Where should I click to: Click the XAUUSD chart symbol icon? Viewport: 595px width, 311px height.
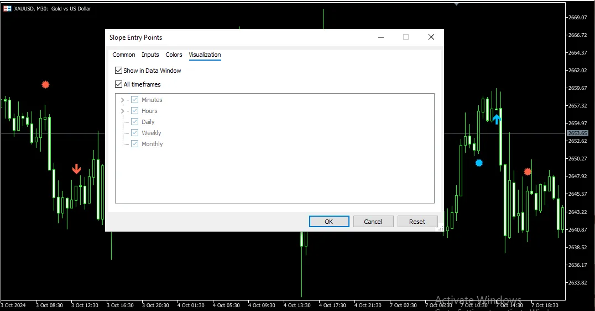click(7, 9)
